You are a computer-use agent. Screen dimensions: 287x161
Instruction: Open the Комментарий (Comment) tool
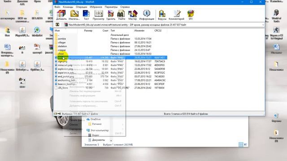[x=176, y=15]
